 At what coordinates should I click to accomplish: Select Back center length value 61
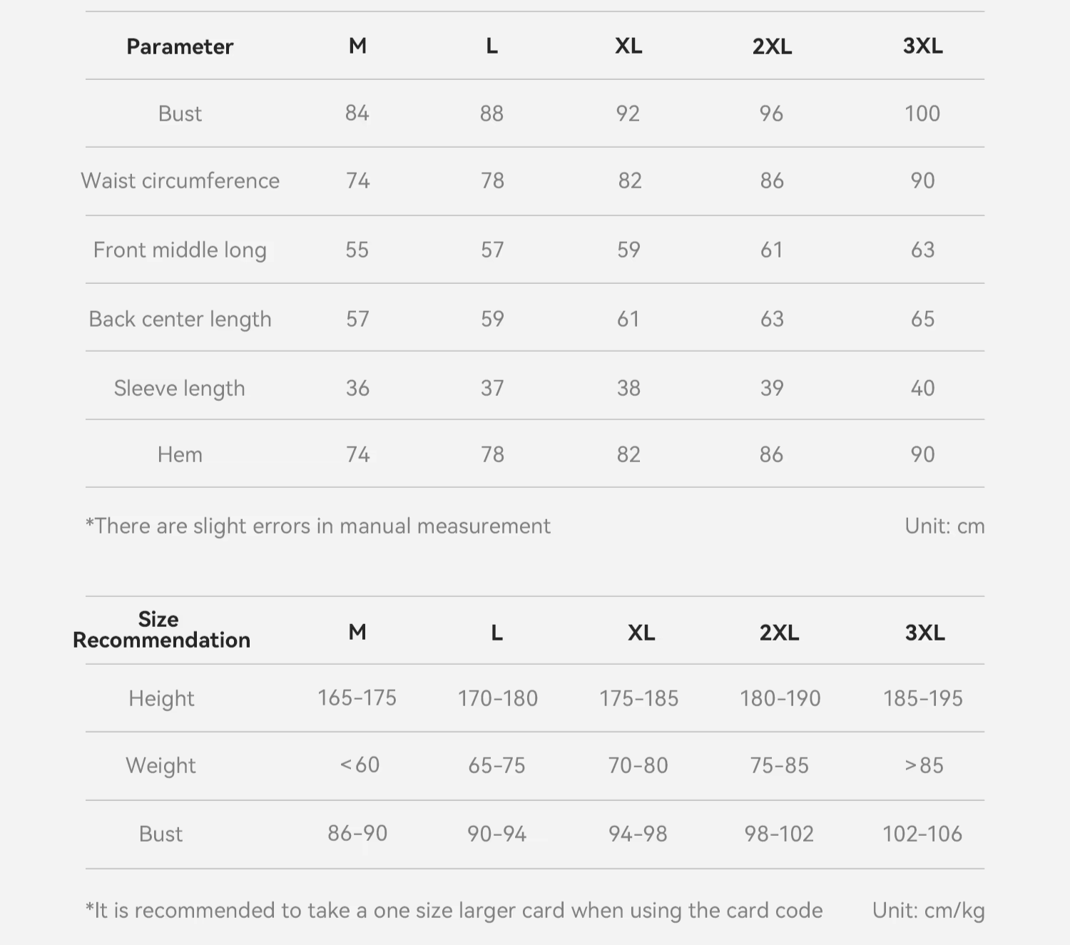pos(628,319)
